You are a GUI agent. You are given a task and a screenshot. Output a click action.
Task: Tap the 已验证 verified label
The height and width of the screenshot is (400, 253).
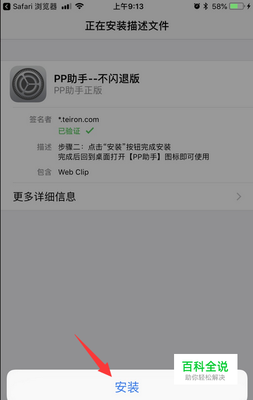pyautogui.click(x=70, y=131)
